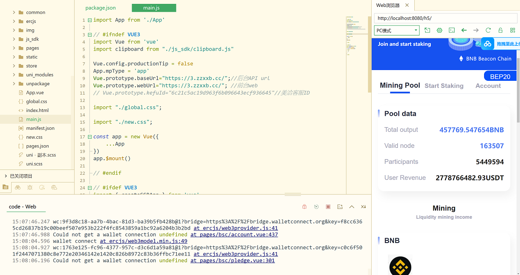This screenshot has width=520, height=275.
Task: Open the pages/bsc/account.vue:437 link
Action: [234, 235]
